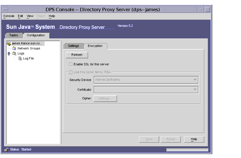Minimize the DPS Console window

(201, 9)
